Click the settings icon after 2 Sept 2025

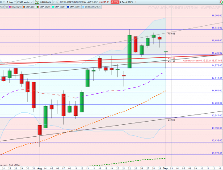point(135,2)
